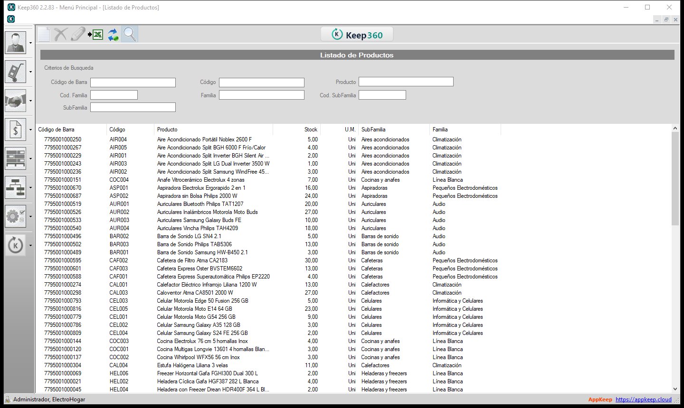Select Anafe Vitrocerámico Electrolux 4 zonas row

[x=268, y=180]
